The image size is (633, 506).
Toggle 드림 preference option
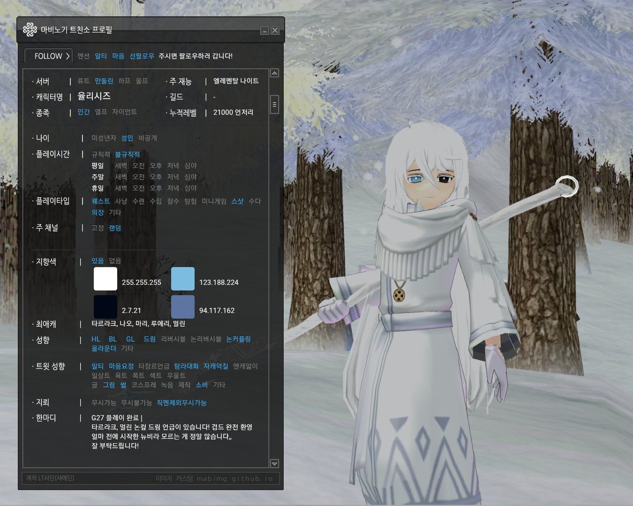(x=150, y=339)
